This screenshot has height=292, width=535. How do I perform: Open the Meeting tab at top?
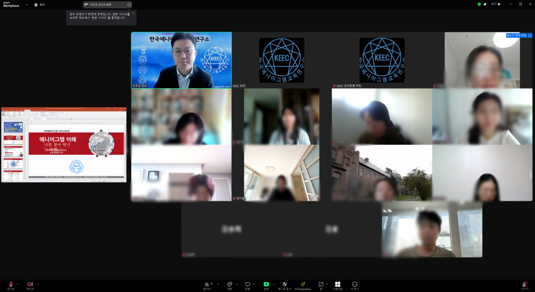[x=40, y=5]
